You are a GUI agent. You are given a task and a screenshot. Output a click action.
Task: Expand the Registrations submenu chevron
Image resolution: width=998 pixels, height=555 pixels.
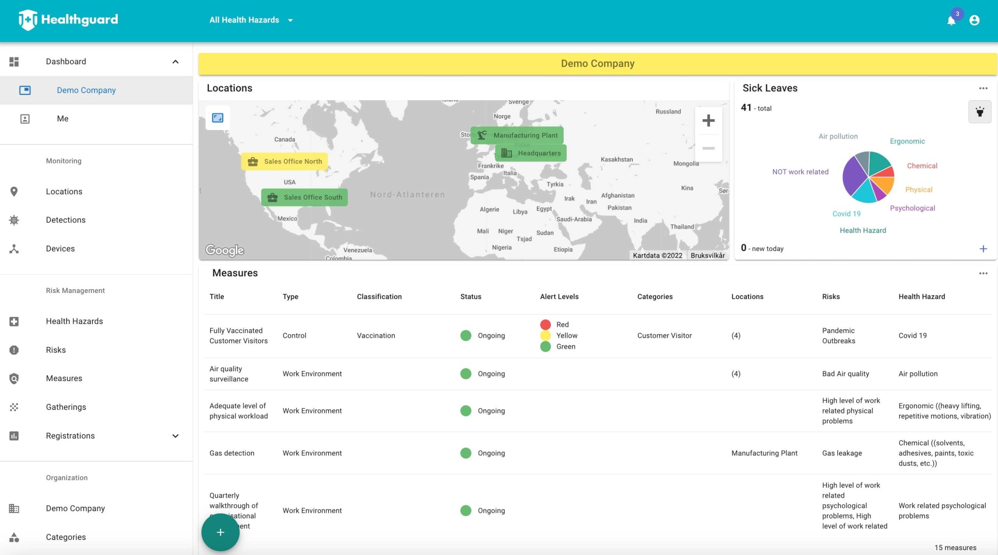[x=175, y=436]
